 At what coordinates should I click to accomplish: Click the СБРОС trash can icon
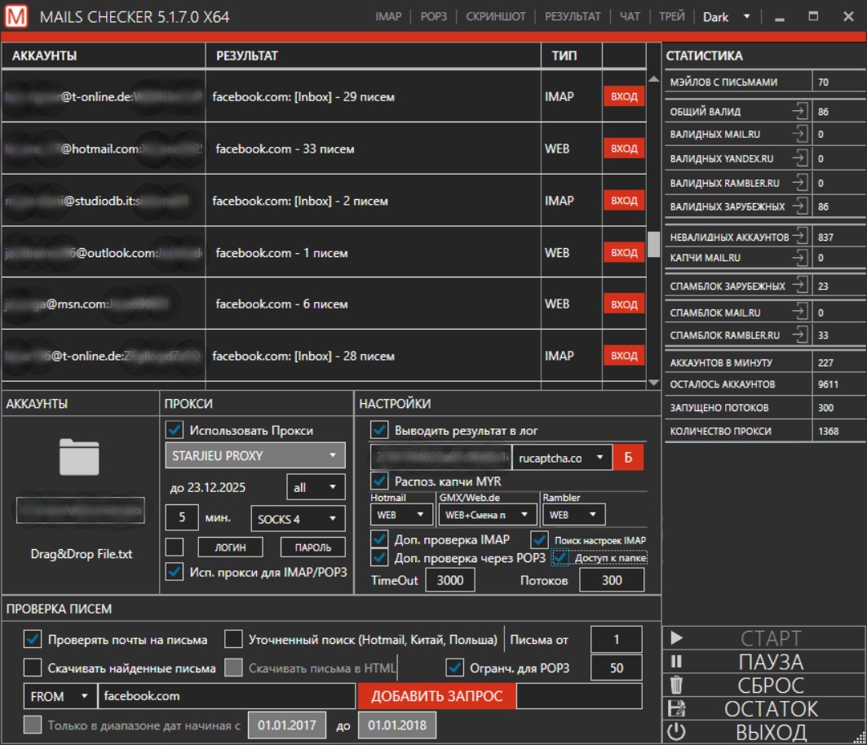pos(676,685)
